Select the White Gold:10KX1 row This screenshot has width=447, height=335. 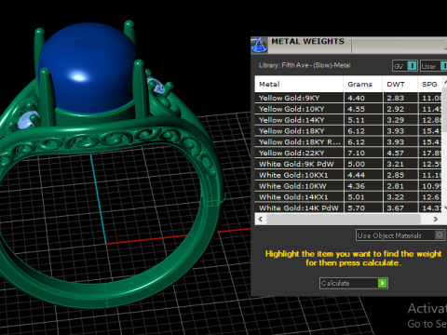coord(348,175)
